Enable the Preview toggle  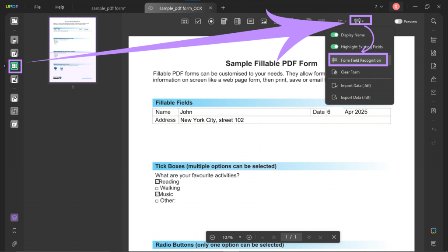click(398, 21)
